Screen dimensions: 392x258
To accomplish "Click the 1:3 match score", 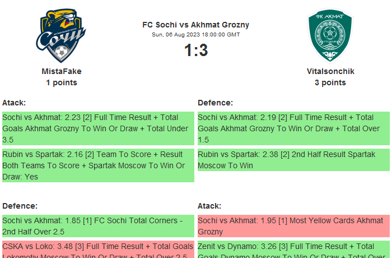I will tap(196, 50).
